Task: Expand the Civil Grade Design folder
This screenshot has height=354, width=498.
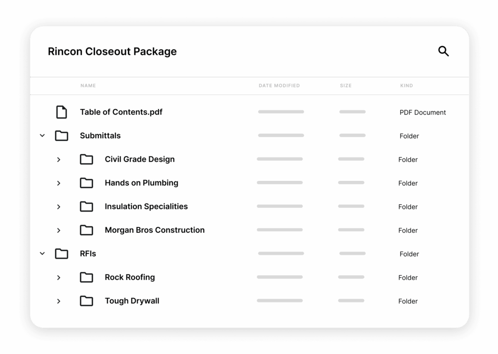Action: 58,159
